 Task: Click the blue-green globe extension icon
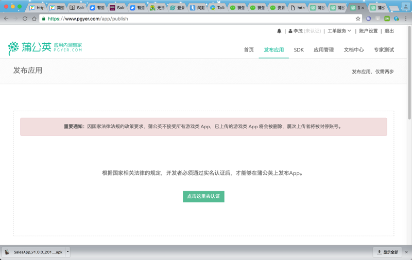pos(396,19)
